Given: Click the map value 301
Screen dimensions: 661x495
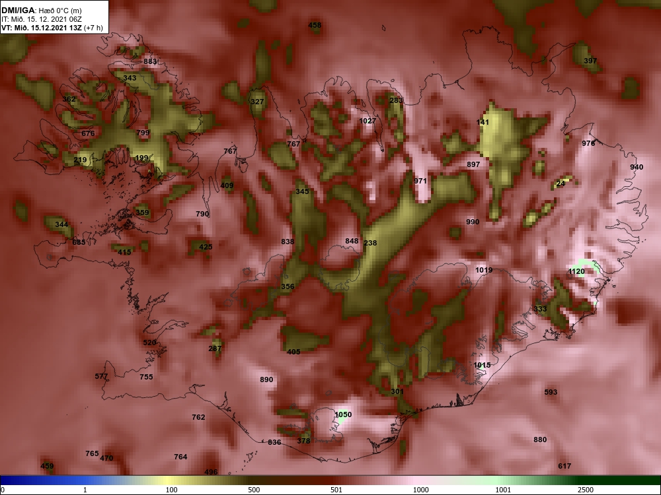Looking at the screenshot, I should [x=397, y=392].
